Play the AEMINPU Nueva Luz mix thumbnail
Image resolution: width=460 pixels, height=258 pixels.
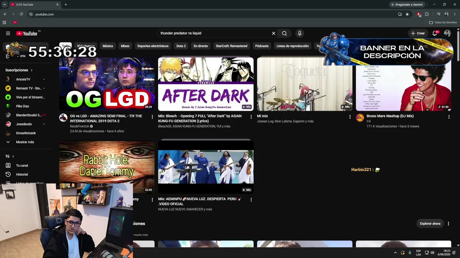(x=206, y=167)
